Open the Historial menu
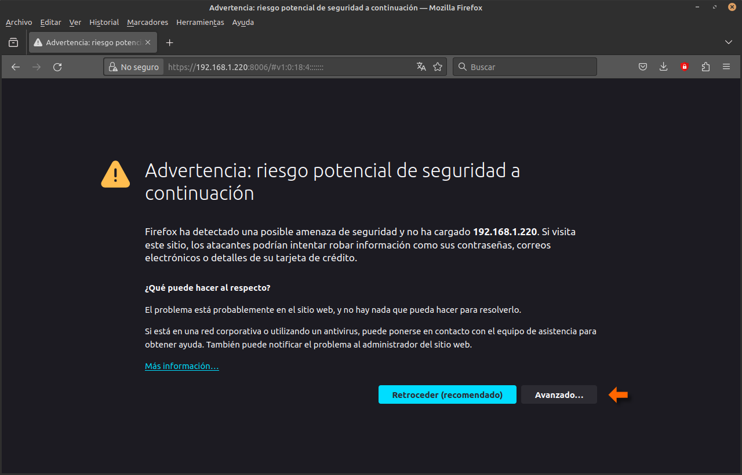The height and width of the screenshot is (475, 742). pyautogui.click(x=104, y=23)
